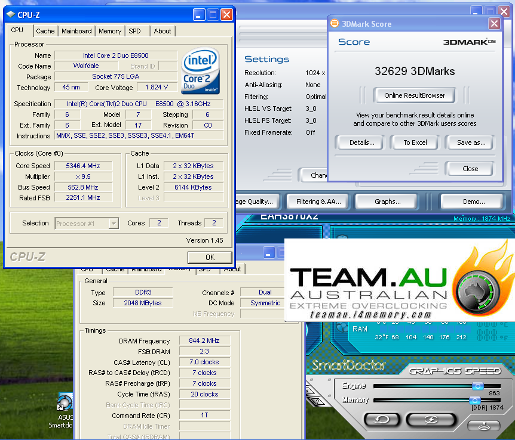Click the Graphs... button in 3DMark

pos(387,202)
